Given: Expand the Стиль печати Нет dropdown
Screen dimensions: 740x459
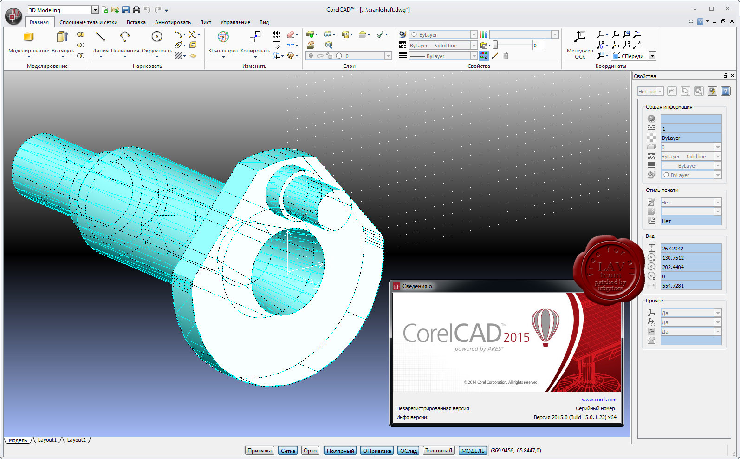Looking at the screenshot, I should (718, 203).
